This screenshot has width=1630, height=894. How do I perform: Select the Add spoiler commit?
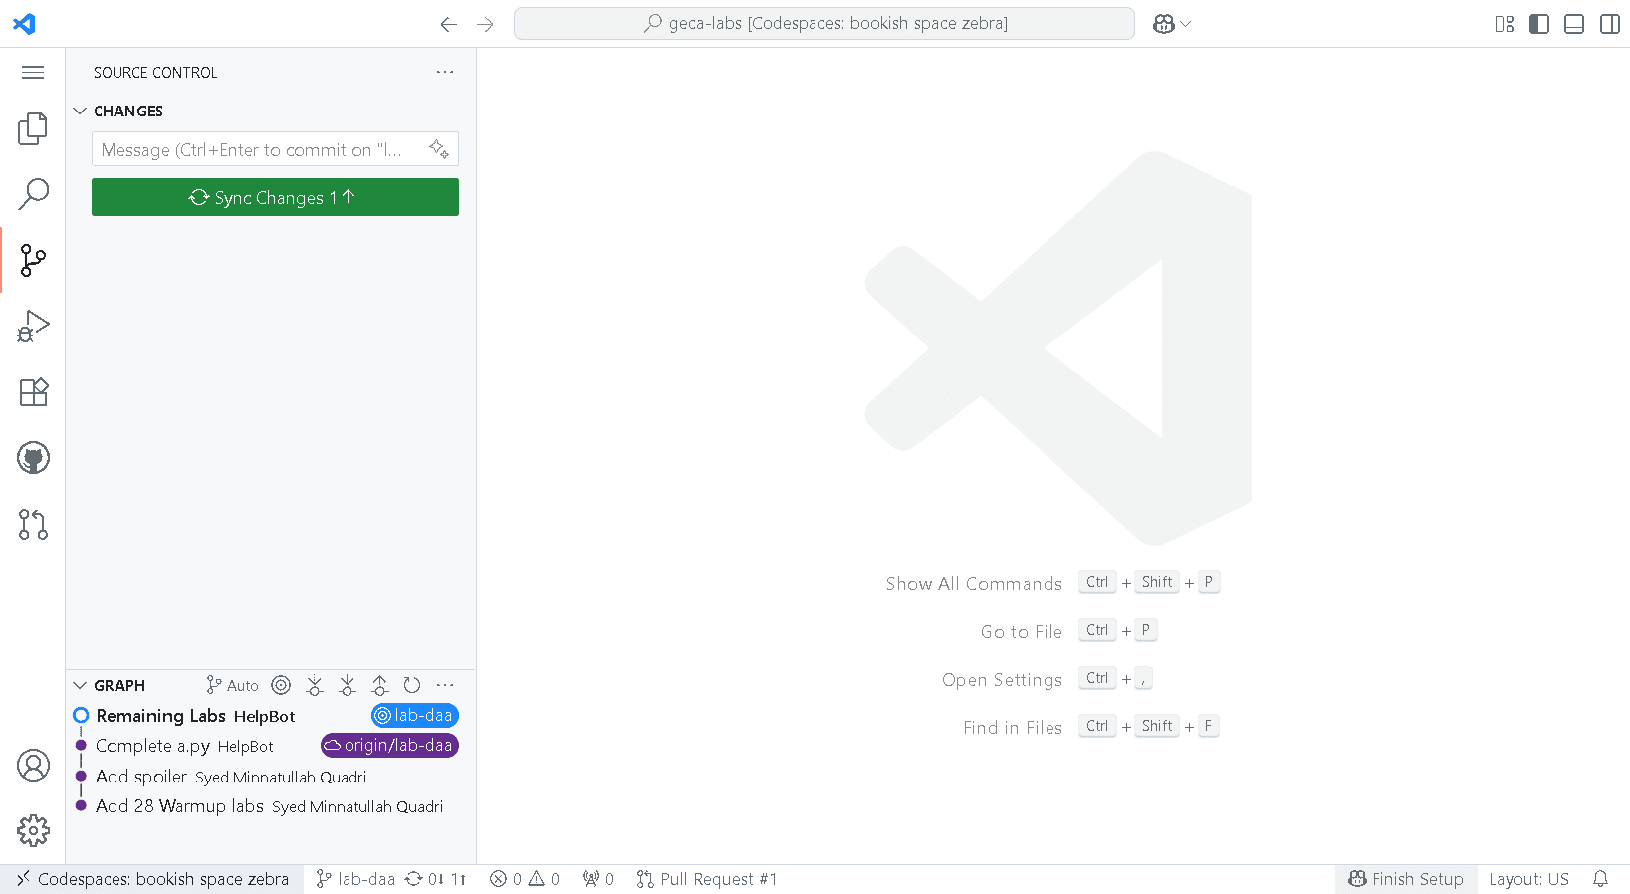[x=271, y=777]
